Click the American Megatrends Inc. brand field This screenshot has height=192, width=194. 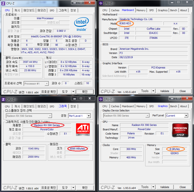pos(153,49)
